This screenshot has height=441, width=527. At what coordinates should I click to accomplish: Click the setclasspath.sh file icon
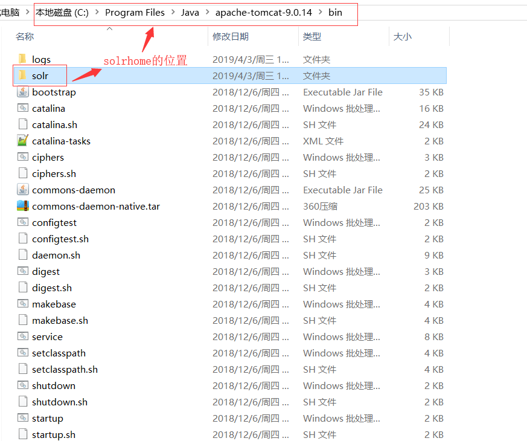pos(22,369)
